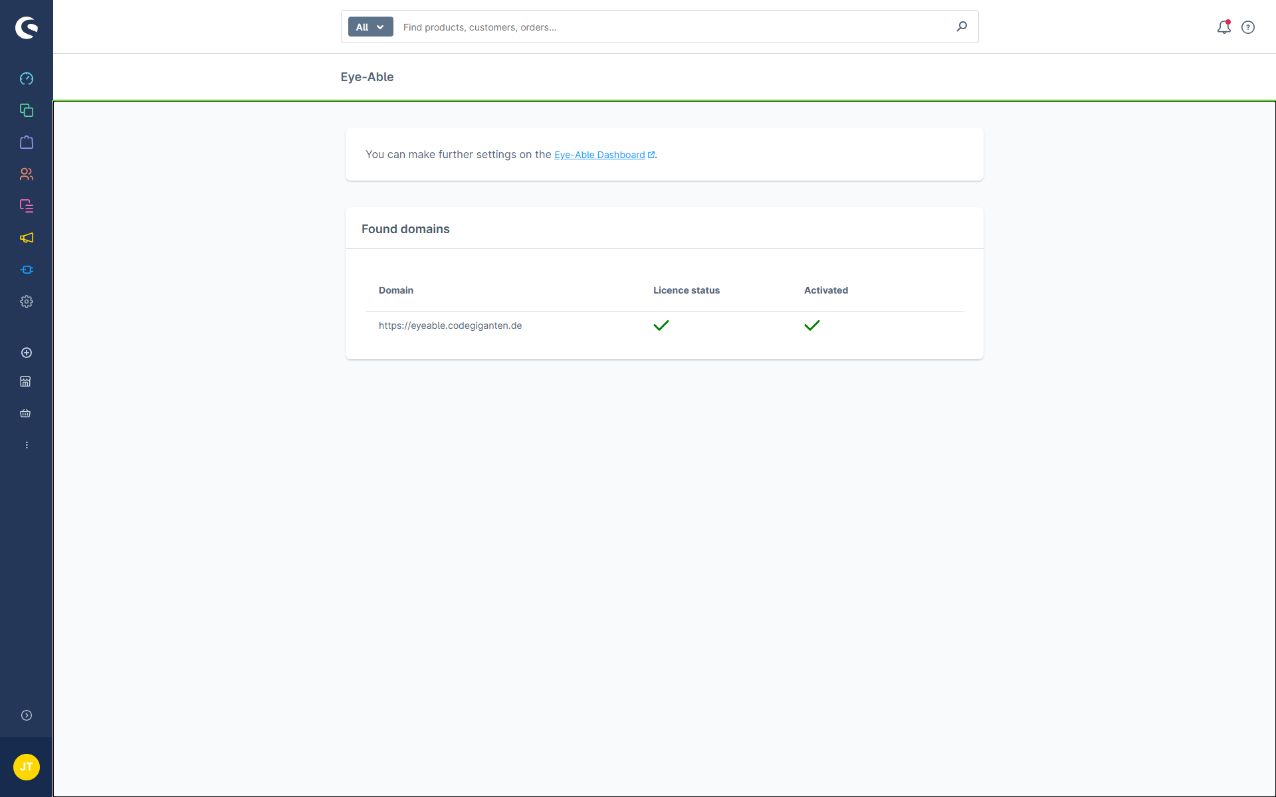Image resolution: width=1276 pixels, height=797 pixels.
Task: Open the Content layout icon
Action: point(27,206)
